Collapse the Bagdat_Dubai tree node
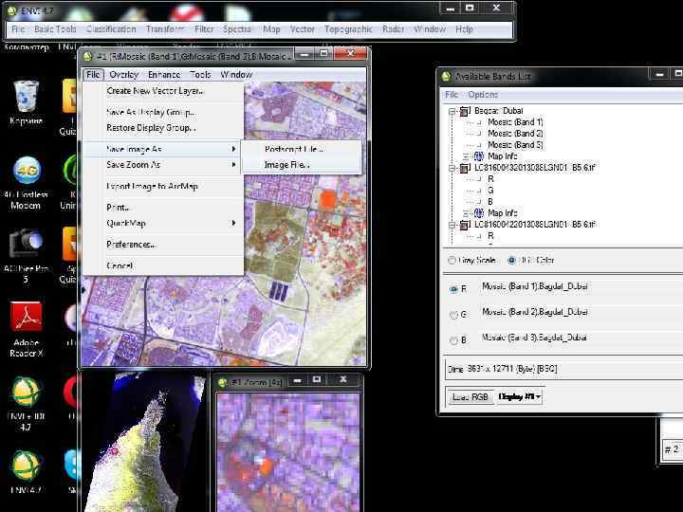 point(452,111)
